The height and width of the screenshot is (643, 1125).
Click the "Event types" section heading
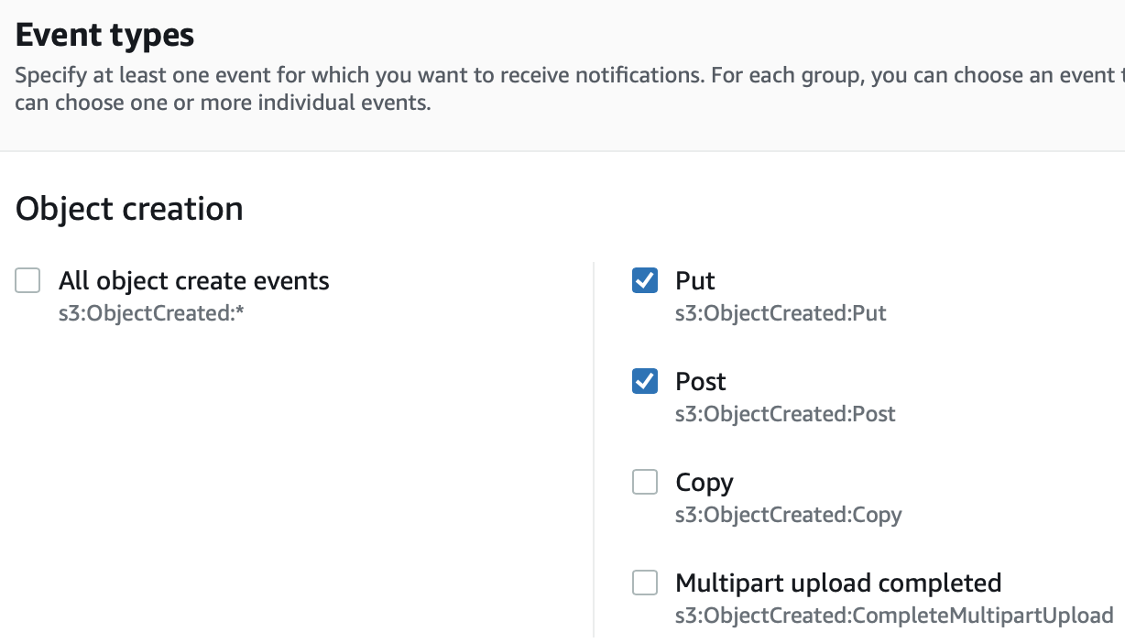104,34
